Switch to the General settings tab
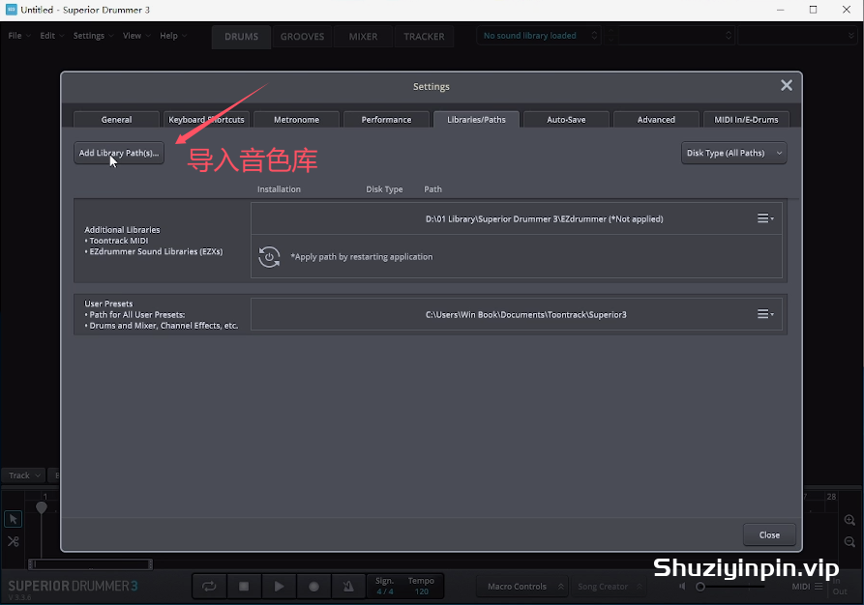 pyautogui.click(x=116, y=120)
